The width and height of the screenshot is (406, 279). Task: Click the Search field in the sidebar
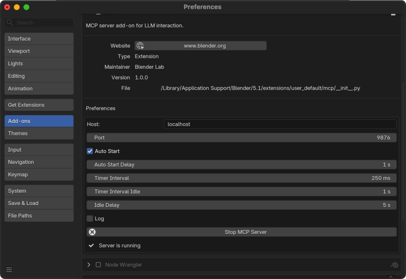(39, 23)
